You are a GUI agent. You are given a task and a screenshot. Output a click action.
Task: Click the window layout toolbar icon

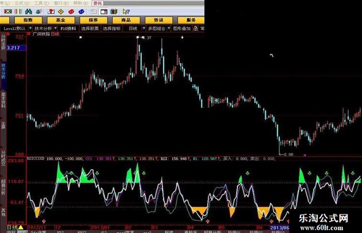coord(104,11)
